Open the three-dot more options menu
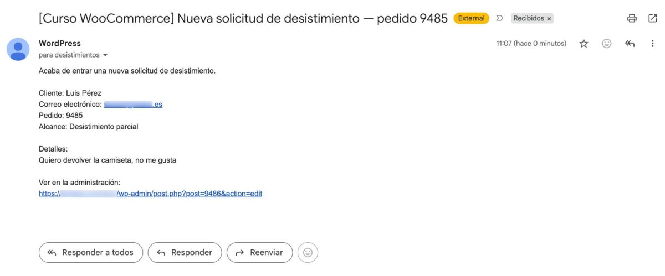Image resolution: width=665 pixels, height=276 pixels. tap(652, 44)
